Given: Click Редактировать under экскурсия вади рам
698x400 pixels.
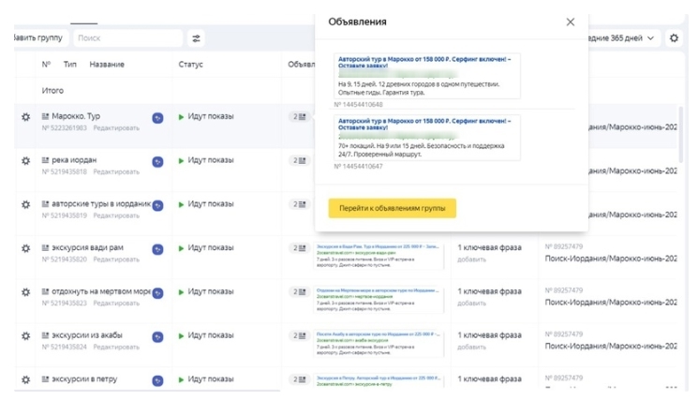Looking at the screenshot, I should tap(116, 259).
